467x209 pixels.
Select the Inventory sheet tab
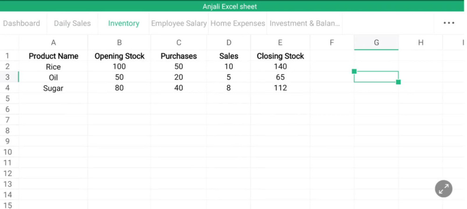tap(124, 23)
